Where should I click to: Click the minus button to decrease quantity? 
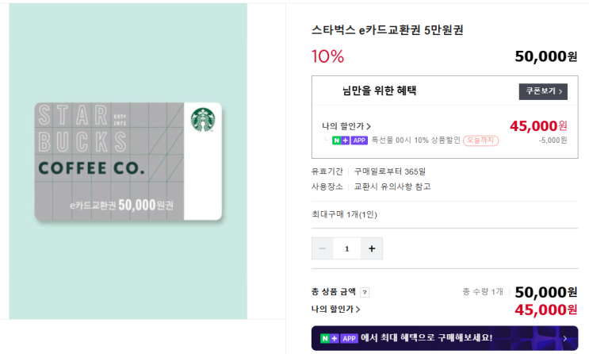322,248
